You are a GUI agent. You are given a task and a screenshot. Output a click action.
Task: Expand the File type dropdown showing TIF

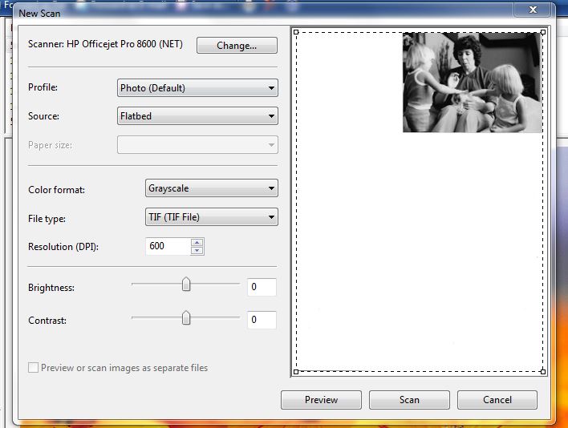(212, 217)
